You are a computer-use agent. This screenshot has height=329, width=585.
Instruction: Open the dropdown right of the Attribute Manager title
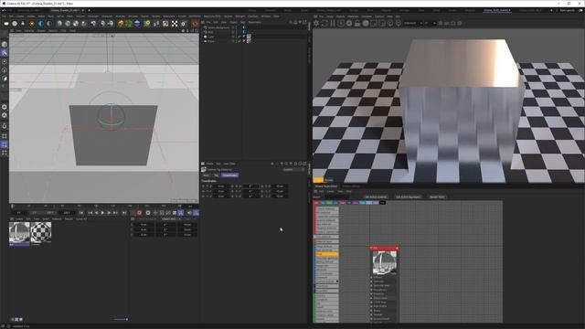pos(293,170)
